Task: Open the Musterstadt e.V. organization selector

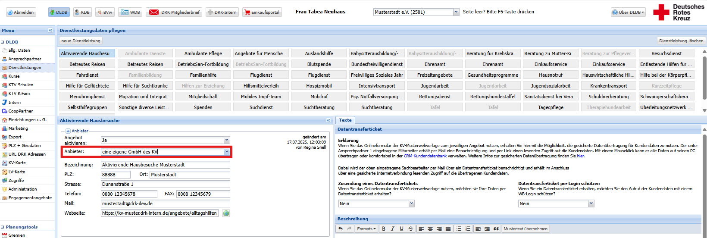Action: (456, 12)
